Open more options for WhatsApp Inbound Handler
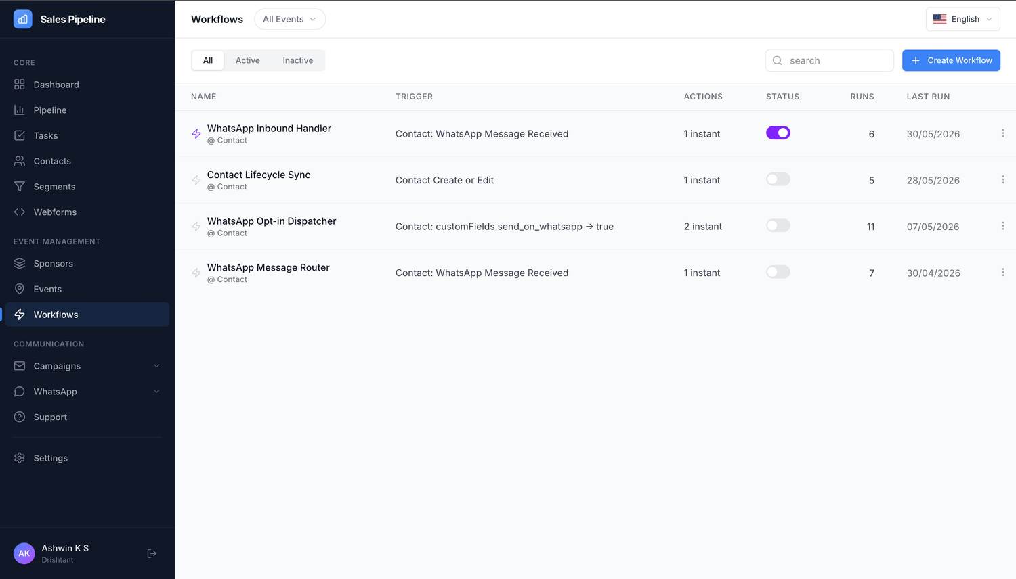1016x579 pixels. [x=1003, y=133]
